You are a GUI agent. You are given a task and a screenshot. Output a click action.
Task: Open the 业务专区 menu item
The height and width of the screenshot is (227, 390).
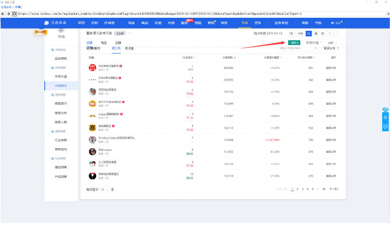[x=281, y=23]
